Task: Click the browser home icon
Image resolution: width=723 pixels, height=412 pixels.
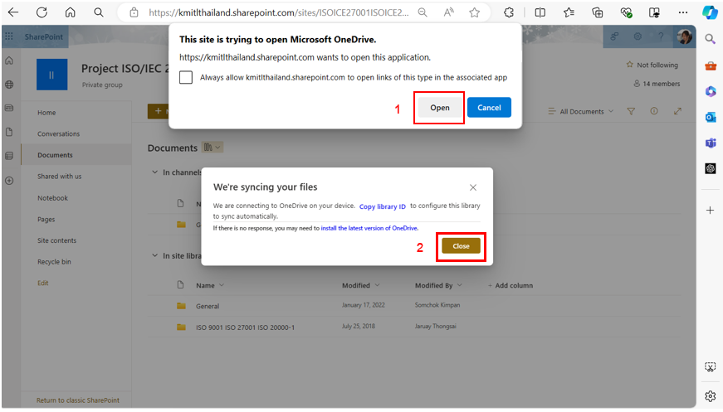Action: tap(70, 12)
